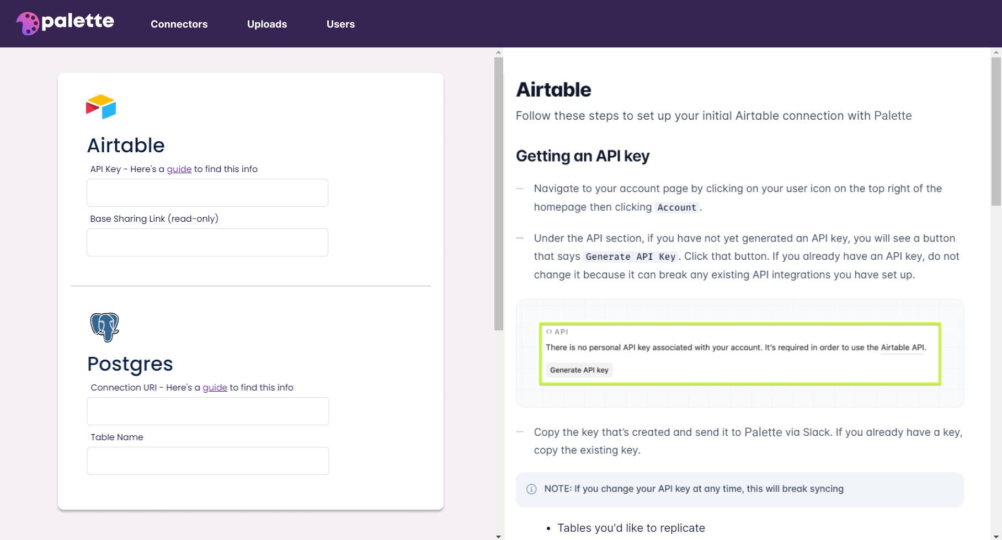Open the Uploads menu item
Viewport: 1002px width, 540px height.
tap(267, 24)
